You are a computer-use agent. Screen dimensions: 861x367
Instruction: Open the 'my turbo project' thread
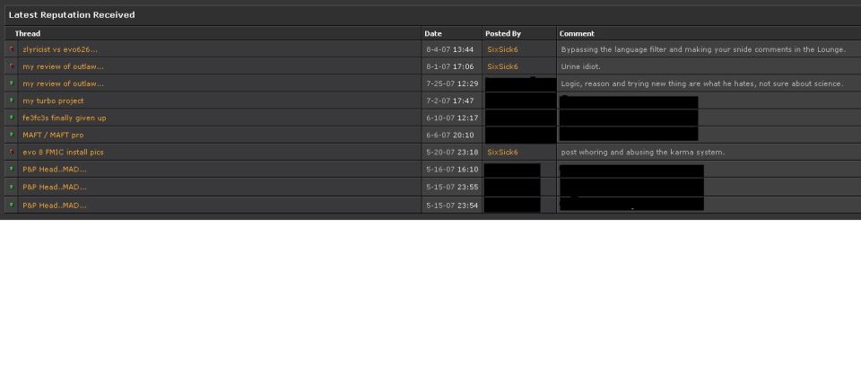point(53,101)
